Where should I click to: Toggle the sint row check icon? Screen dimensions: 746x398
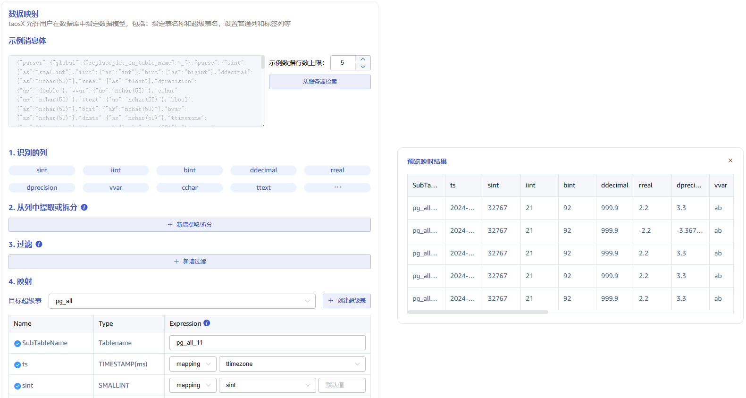(17, 386)
